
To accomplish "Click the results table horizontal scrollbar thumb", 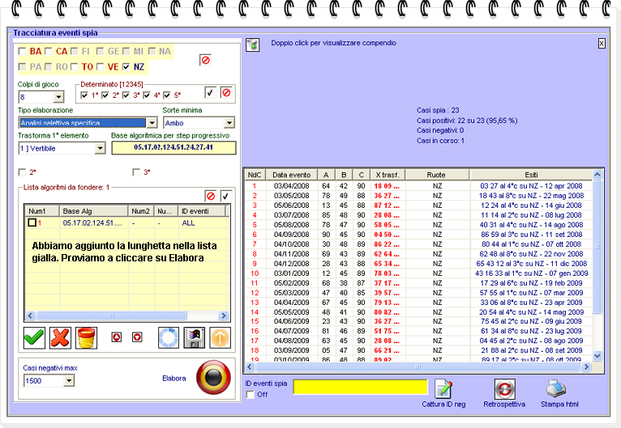I will pyautogui.click(x=418, y=367).
